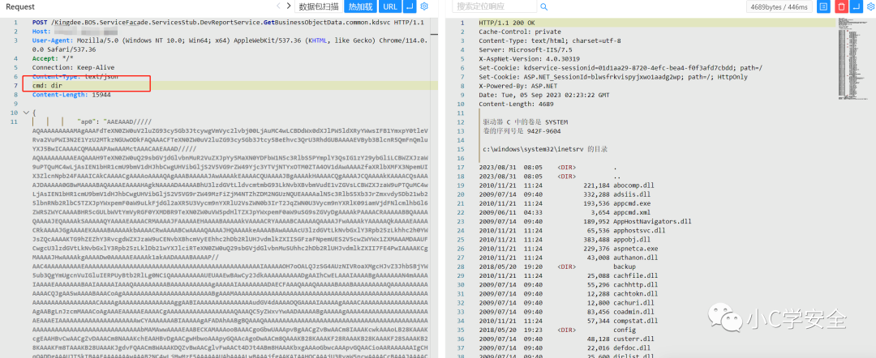Click the X-AspNet-Version: 4.0.30319 line
876x358 pixels.
tap(529, 58)
